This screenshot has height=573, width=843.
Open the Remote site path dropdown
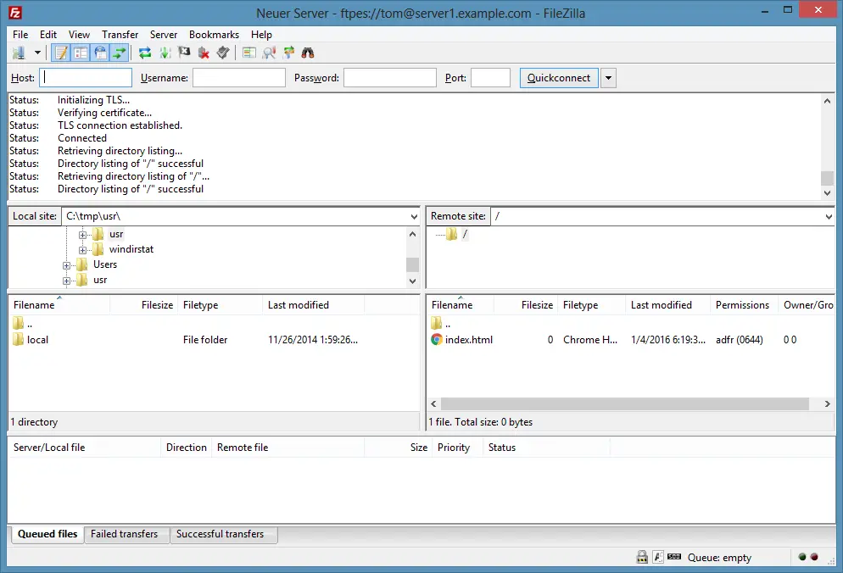[829, 216]
